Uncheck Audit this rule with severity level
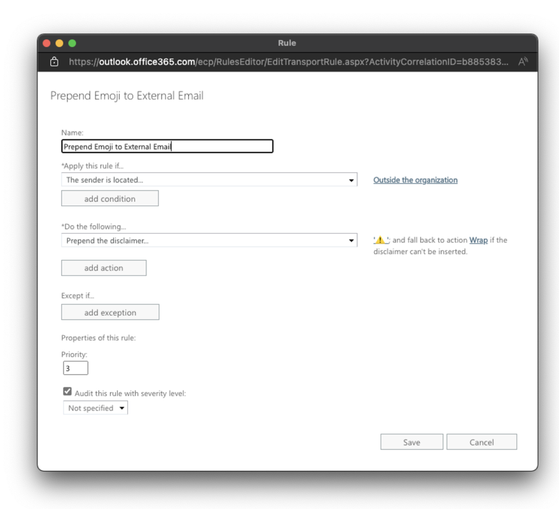 click(67, 391)
